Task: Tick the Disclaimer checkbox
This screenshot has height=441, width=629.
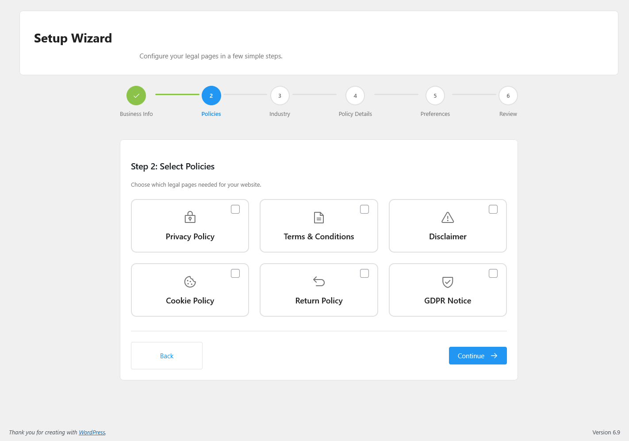Action: pyautogui.click(x=493, y=209)
